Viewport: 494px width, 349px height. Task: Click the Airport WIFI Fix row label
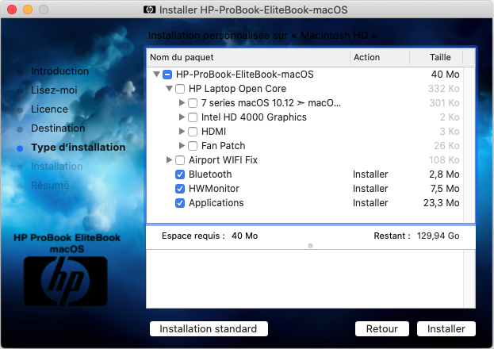click(x=223, y=160)
